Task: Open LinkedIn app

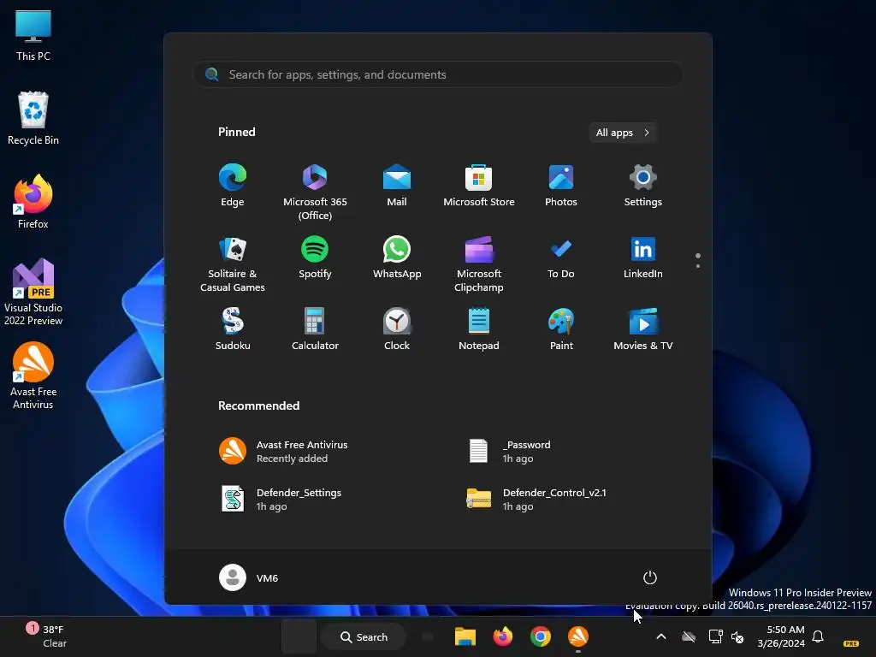Action: coord(643,257)
